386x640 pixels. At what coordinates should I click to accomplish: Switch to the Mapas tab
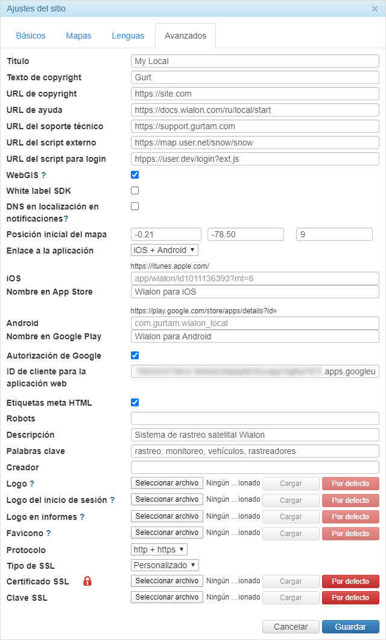pos(78,36)
